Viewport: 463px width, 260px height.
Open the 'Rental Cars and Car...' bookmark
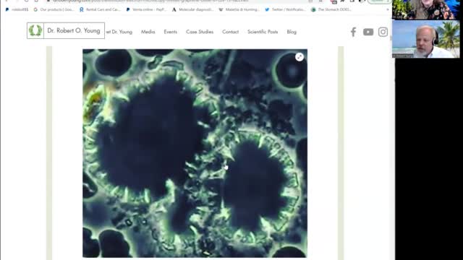[x=100, y=9]
